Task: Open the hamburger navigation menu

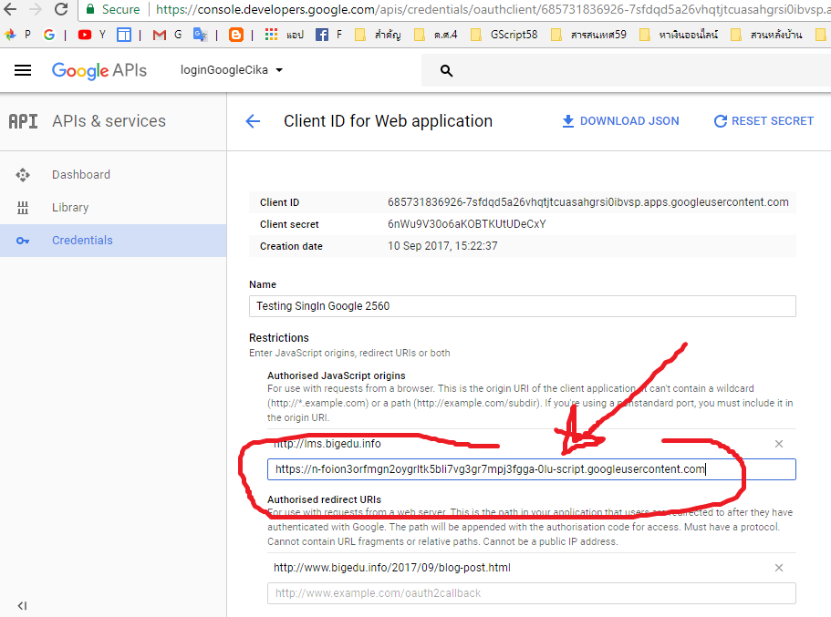Action: [x=23, y=70]
